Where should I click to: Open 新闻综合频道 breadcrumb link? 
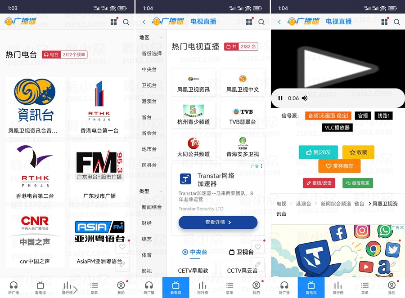point(336,204)
